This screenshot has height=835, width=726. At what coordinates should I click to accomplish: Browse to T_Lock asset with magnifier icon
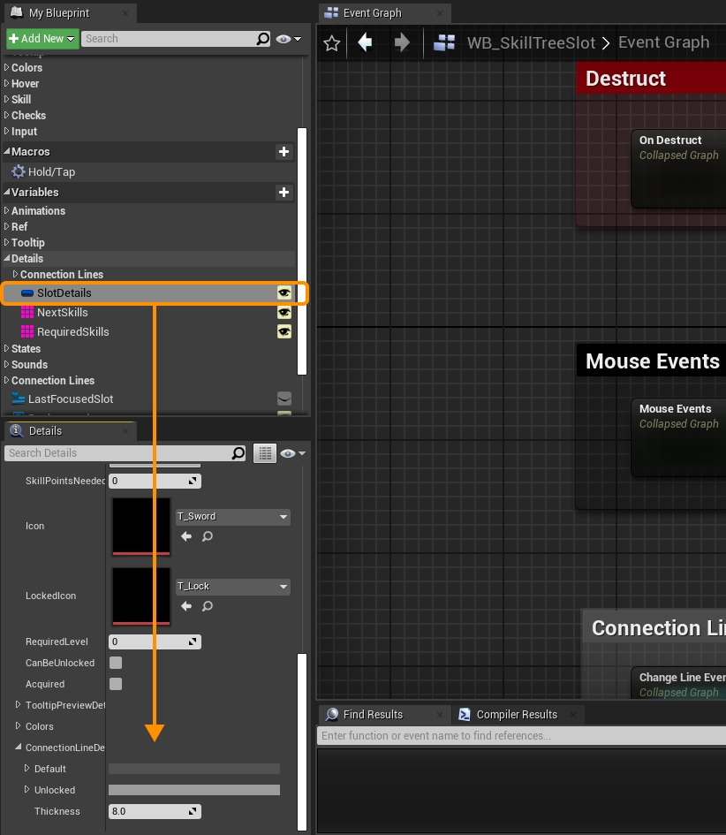(x=208, y=606)
